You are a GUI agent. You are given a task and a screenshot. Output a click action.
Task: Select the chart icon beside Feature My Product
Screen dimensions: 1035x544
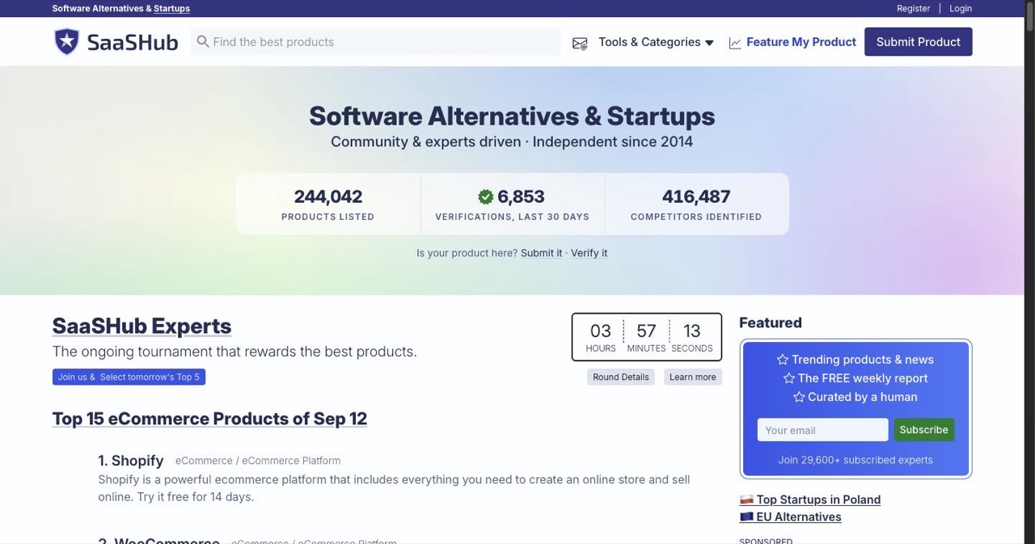coord(735,43)
